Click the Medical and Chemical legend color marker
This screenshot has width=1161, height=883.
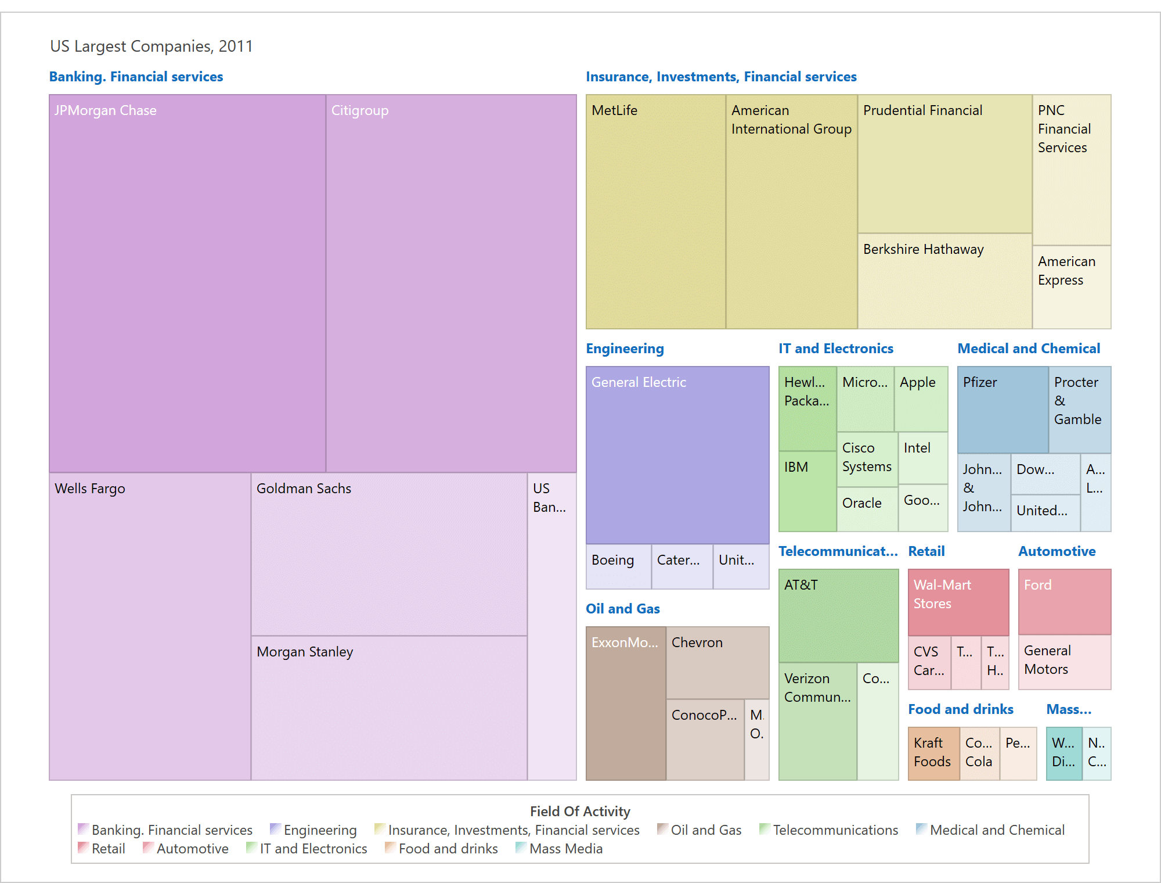click(x=920, y=830)
